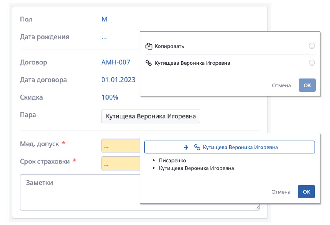Click the Писаренко list item
The image size is (330, 225).
(172, 161)
